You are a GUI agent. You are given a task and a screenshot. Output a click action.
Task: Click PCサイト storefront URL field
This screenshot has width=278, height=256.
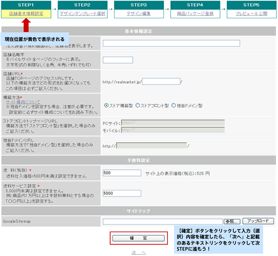coord(173,123)
